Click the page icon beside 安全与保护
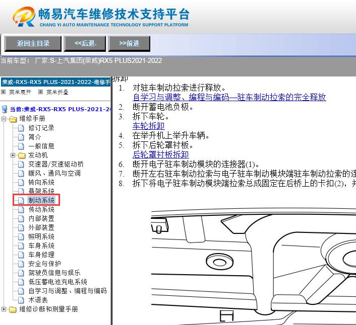This screenshot has height=325, width=356. point(21,264)
